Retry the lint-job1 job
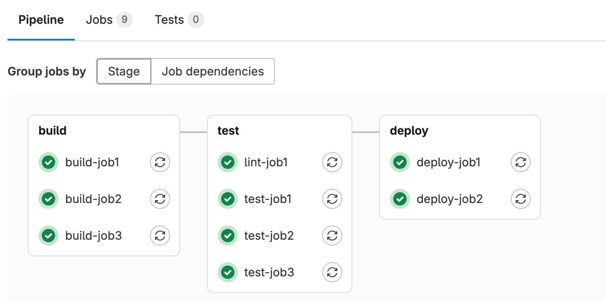 coord(332,162)
